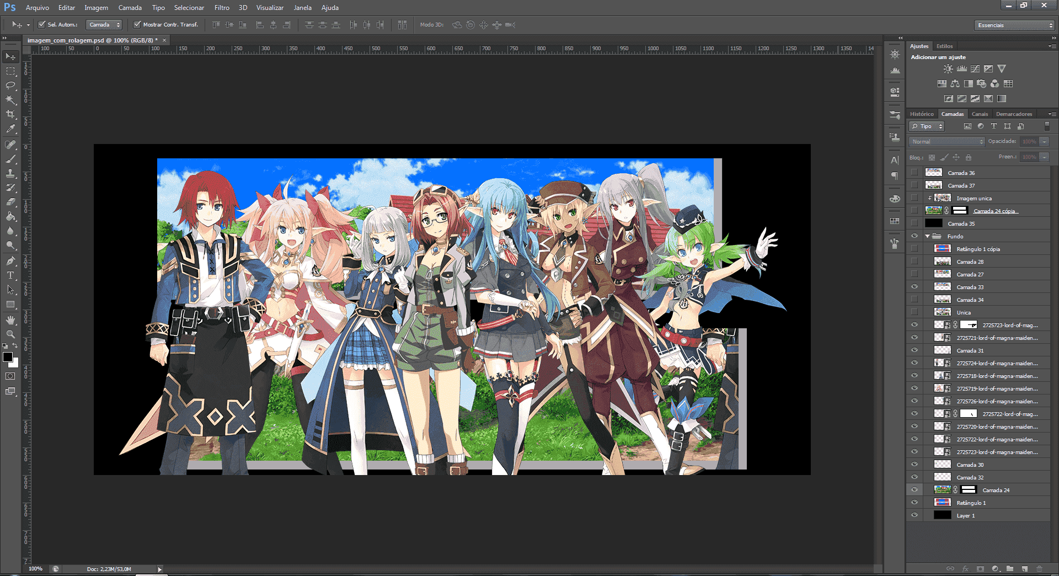The width and height of the screenshot is (1059, 576).
Task: Open the Janela menu
Action: click(x=302, y=8)
